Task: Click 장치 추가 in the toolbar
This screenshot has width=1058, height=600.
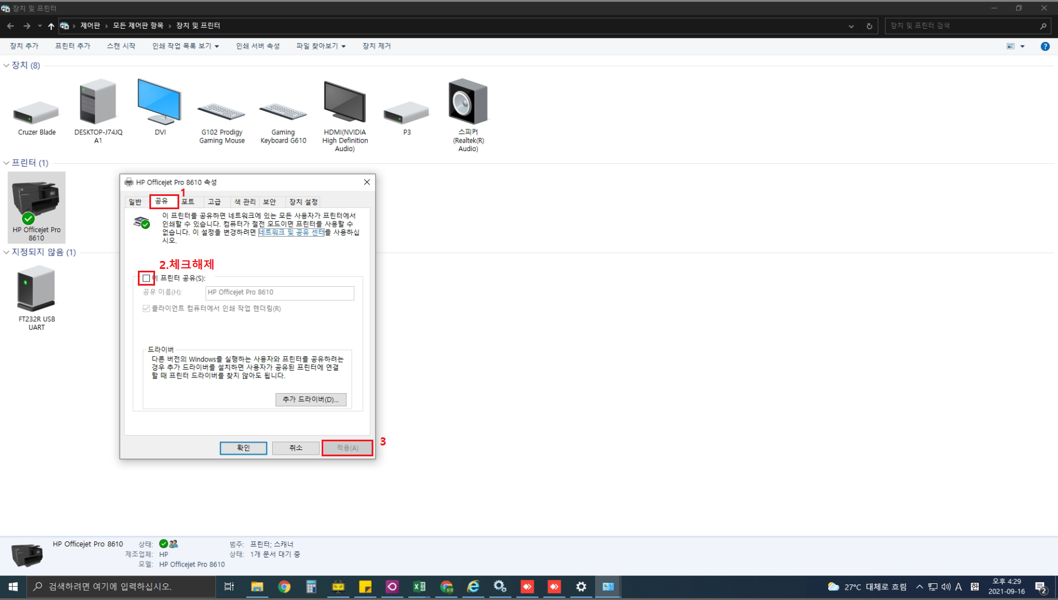Action: coord(24,46)
